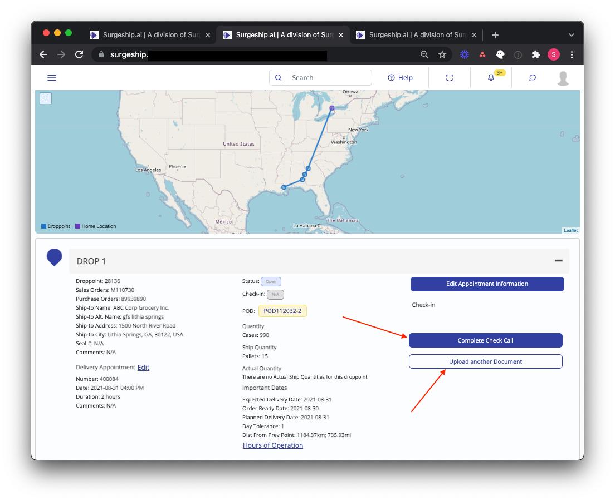
Task: Open the hamburger navigation menu
Action: pyautogui.click(x=52, y=77)
